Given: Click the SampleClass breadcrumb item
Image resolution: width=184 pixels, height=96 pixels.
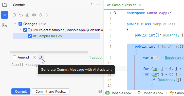Looking at the screenshot, I should 177,93.
